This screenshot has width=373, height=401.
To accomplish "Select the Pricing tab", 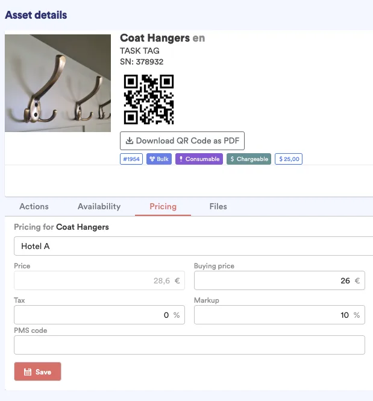I will tap(163, 207).
